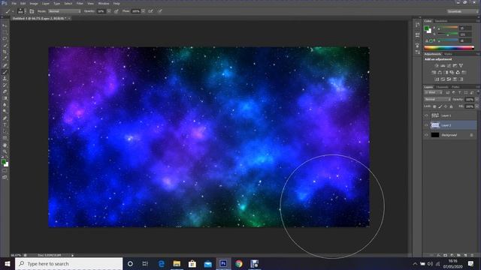Open the Window menu
The height and width of the screenshot is (270, 481).
(x=104, y=3)
